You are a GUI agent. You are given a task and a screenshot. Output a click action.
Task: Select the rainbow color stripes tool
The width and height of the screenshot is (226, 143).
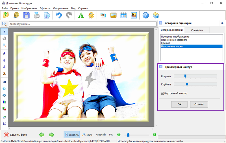click(4, 102)
